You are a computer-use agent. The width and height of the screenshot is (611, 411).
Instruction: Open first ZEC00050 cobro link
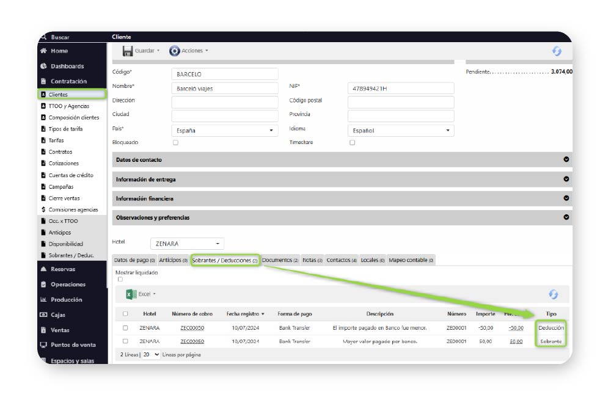(x=192, y=328)
